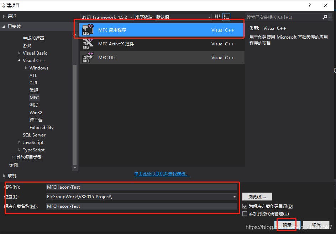Switch template display to list view

[226, 16]
